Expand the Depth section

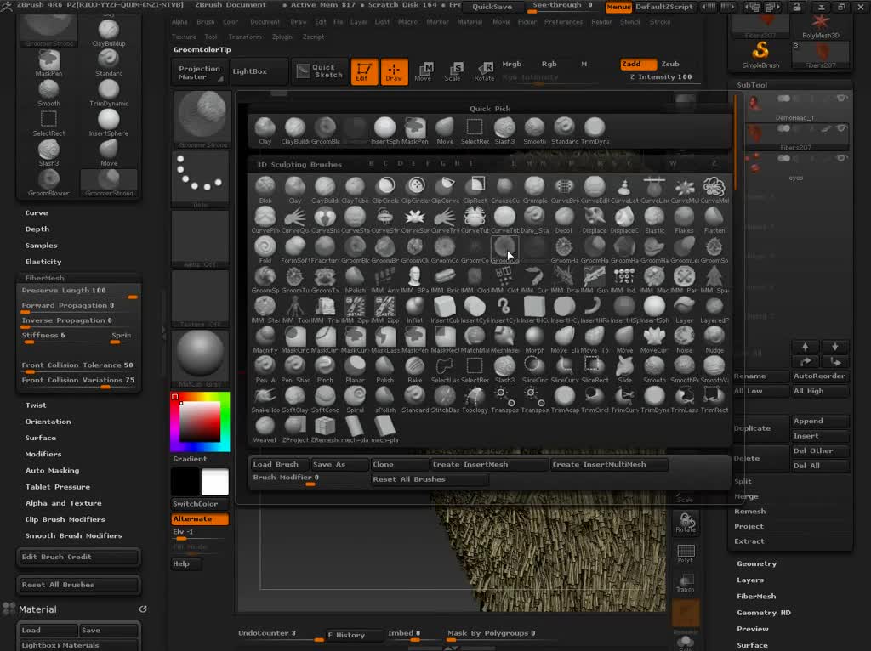click(37, 229)
